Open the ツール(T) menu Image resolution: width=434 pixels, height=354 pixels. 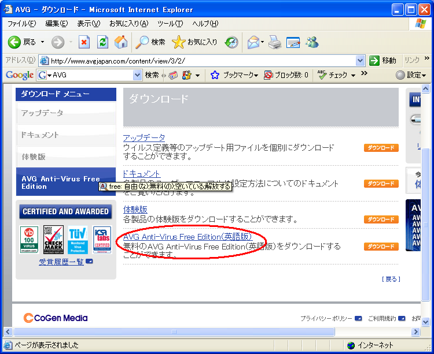pos(170,24)
